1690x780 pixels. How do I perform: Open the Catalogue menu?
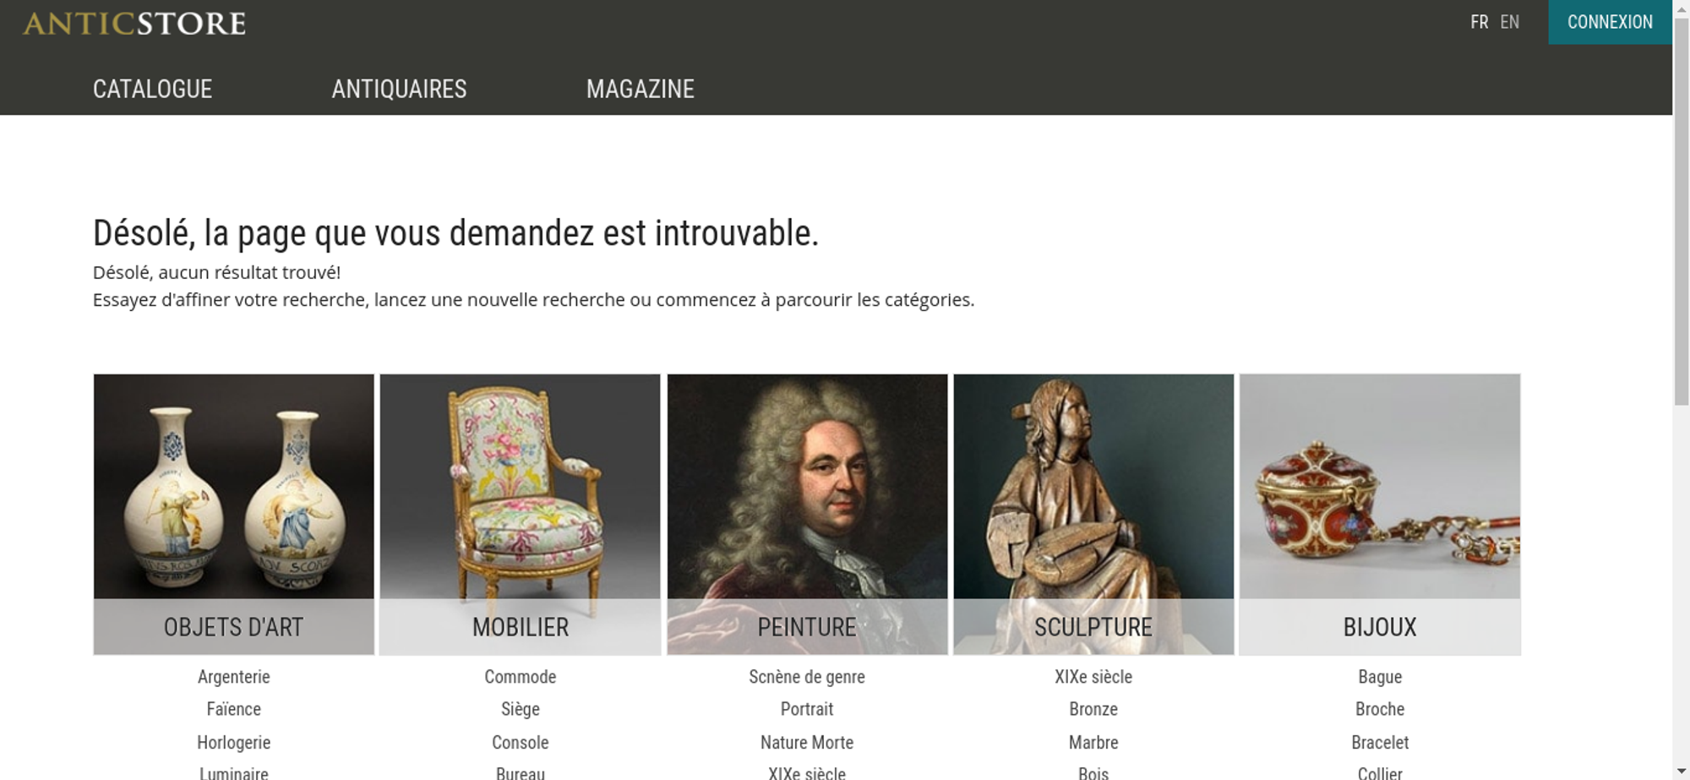152,89
